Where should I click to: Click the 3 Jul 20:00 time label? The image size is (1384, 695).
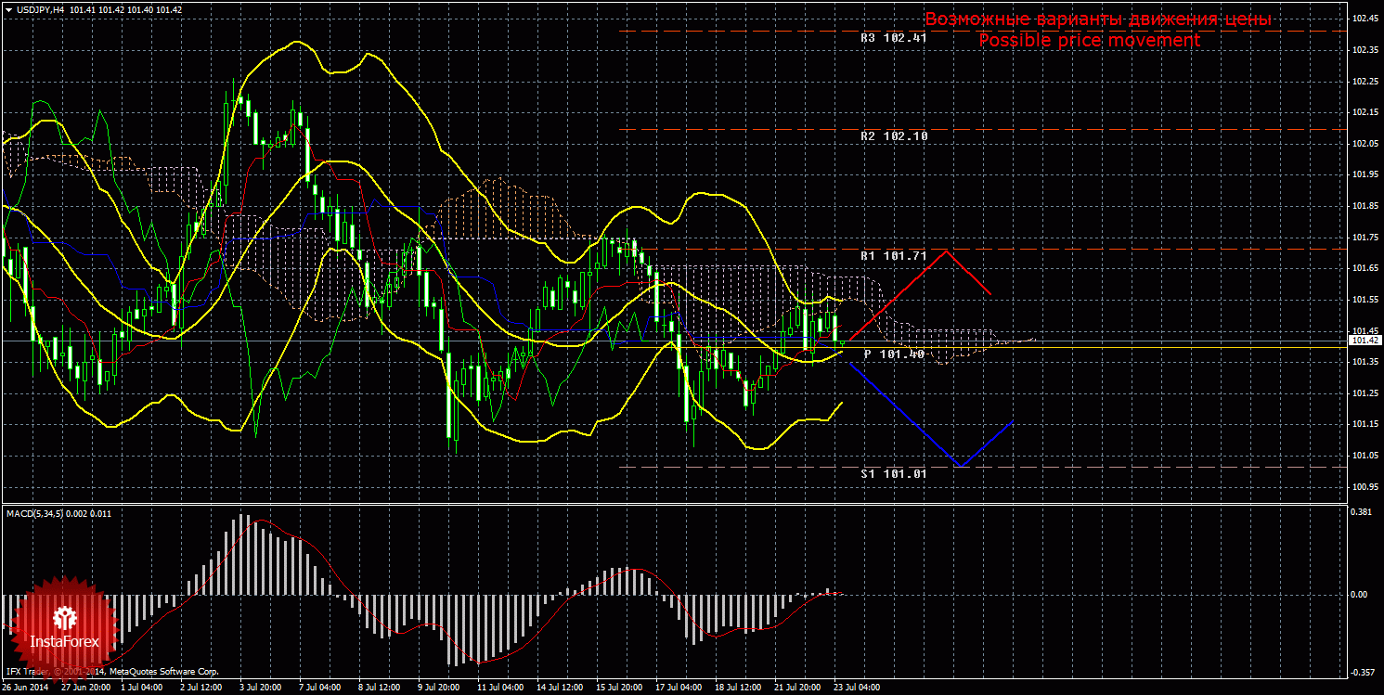(x=260, y=689)
